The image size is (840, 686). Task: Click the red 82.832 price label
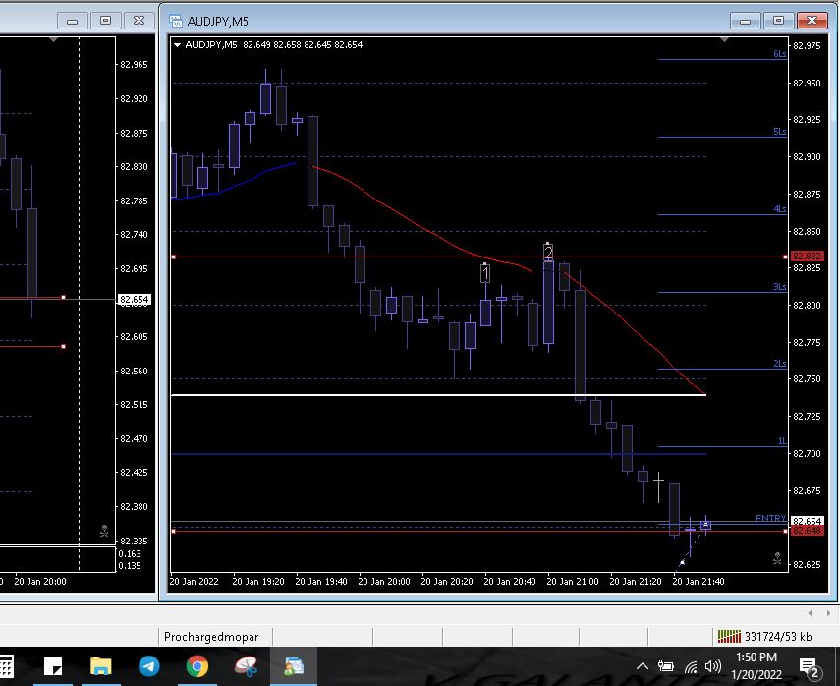(x=807, y=257)
